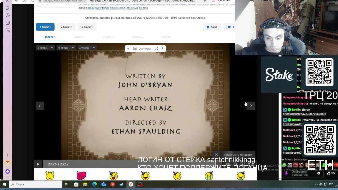This screenshot has height=190, width=338.
Task: Click the volume icon in system tray
Action: click(x=321, y=184)
